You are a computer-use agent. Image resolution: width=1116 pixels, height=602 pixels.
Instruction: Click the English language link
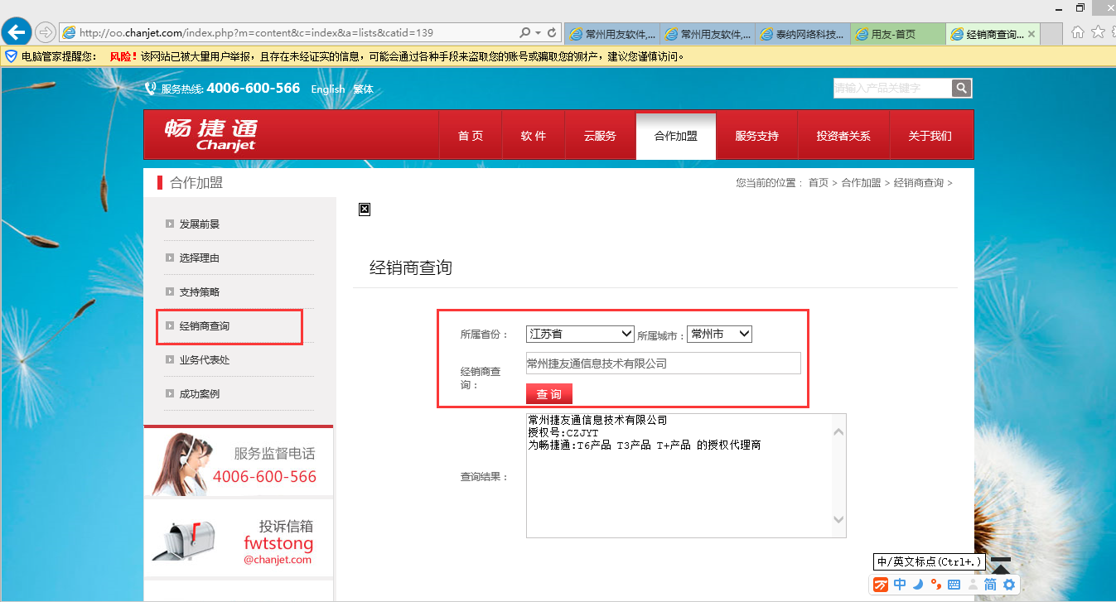coord(328,89)
